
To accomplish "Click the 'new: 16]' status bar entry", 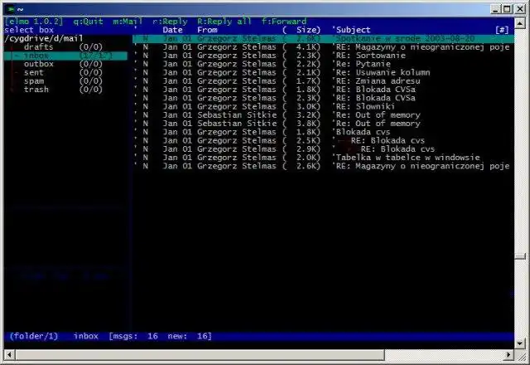I will 190,336.
